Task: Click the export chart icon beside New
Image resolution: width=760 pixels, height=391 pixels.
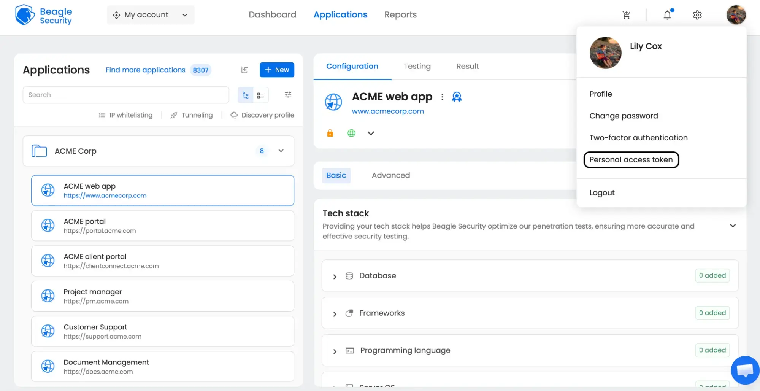Action: pos(244,70)
